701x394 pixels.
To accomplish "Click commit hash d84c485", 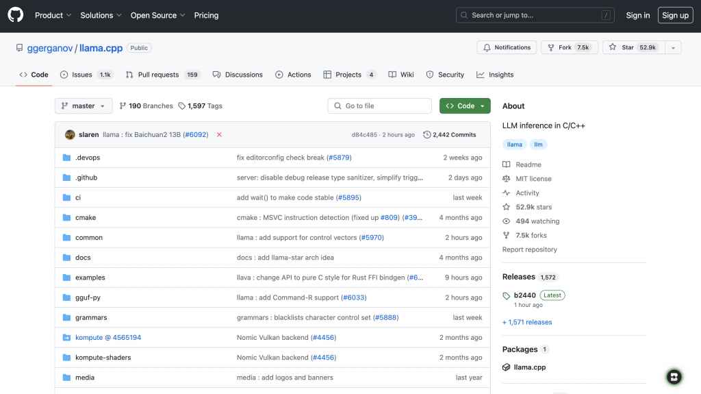I will [x=364, y=134].
